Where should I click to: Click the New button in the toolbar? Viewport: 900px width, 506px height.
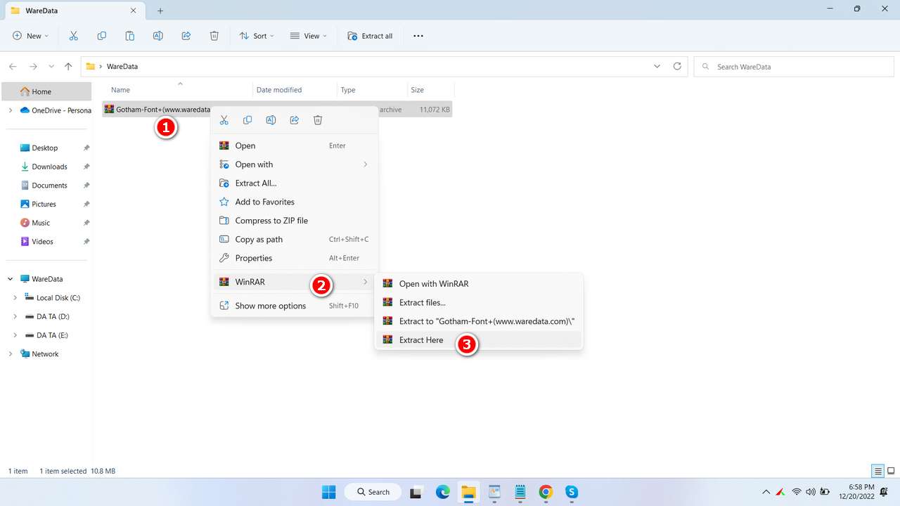[31, 36]
